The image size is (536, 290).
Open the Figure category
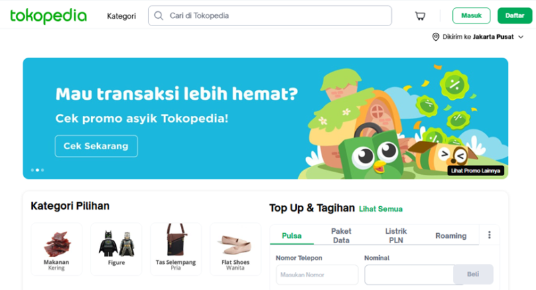pyautogui.click(x=116, y=249)
